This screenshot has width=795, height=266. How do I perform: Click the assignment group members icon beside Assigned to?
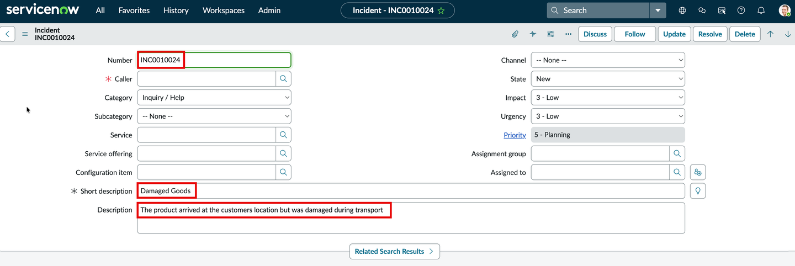tap(698, 172)
